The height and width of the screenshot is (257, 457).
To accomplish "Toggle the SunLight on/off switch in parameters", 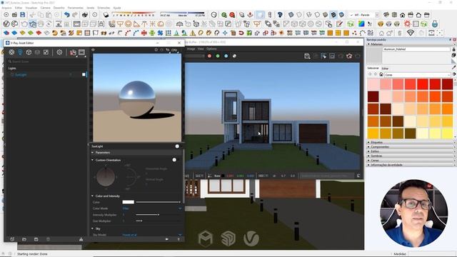I will pos(177,146).
